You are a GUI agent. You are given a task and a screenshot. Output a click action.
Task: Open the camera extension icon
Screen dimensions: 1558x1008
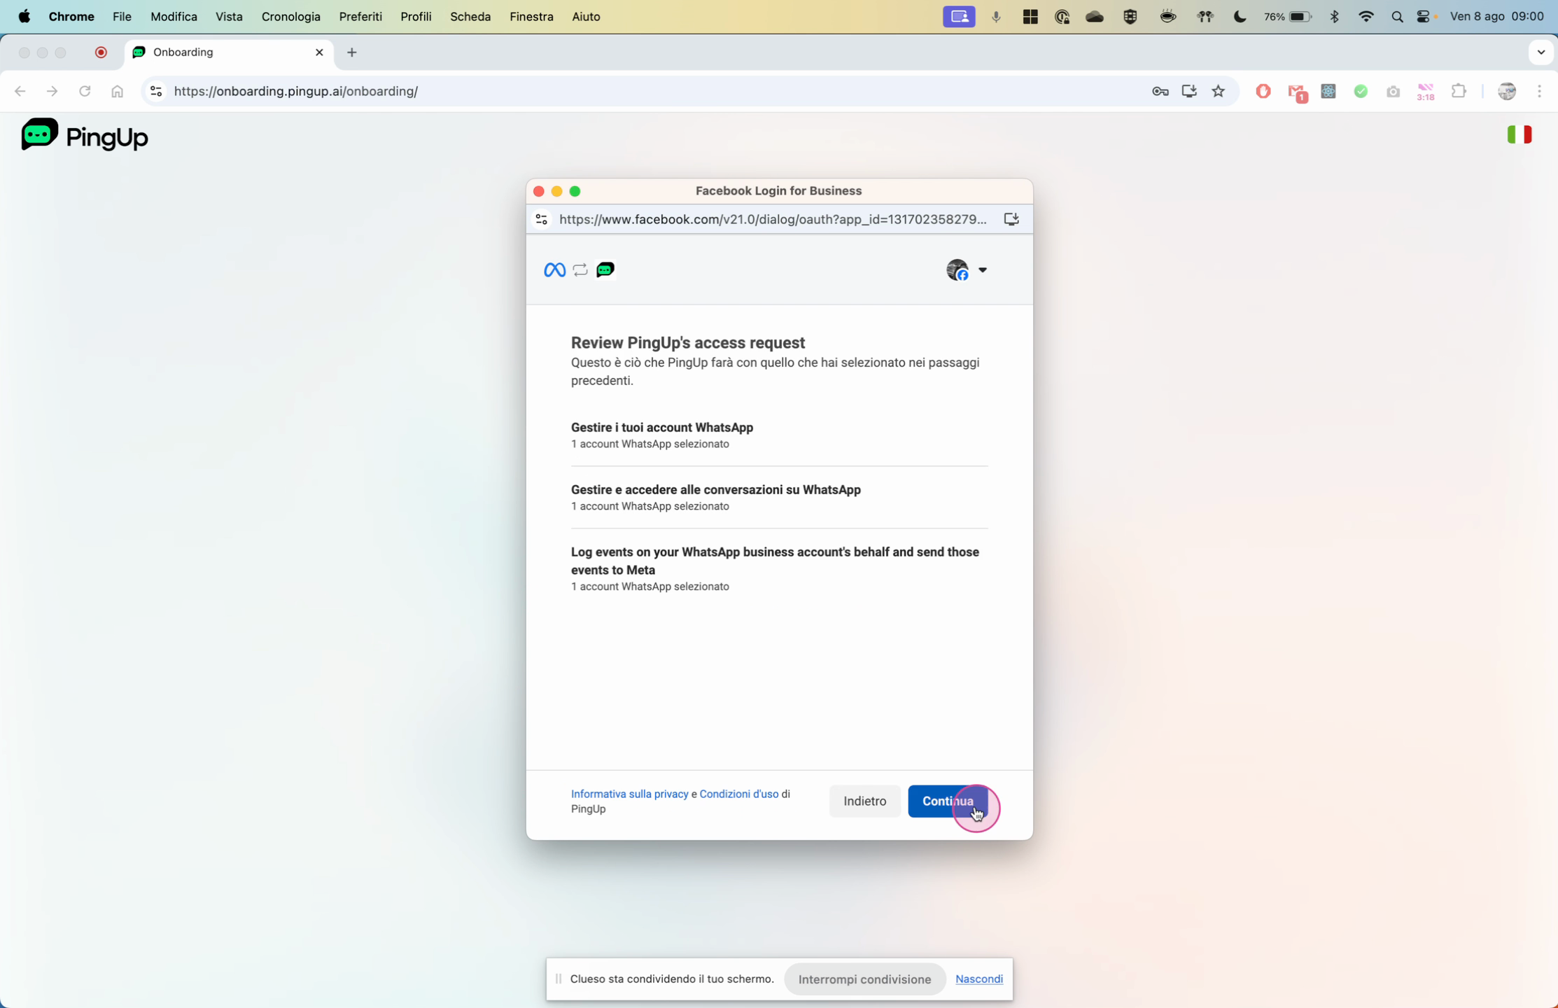[x=1393, y=92]
